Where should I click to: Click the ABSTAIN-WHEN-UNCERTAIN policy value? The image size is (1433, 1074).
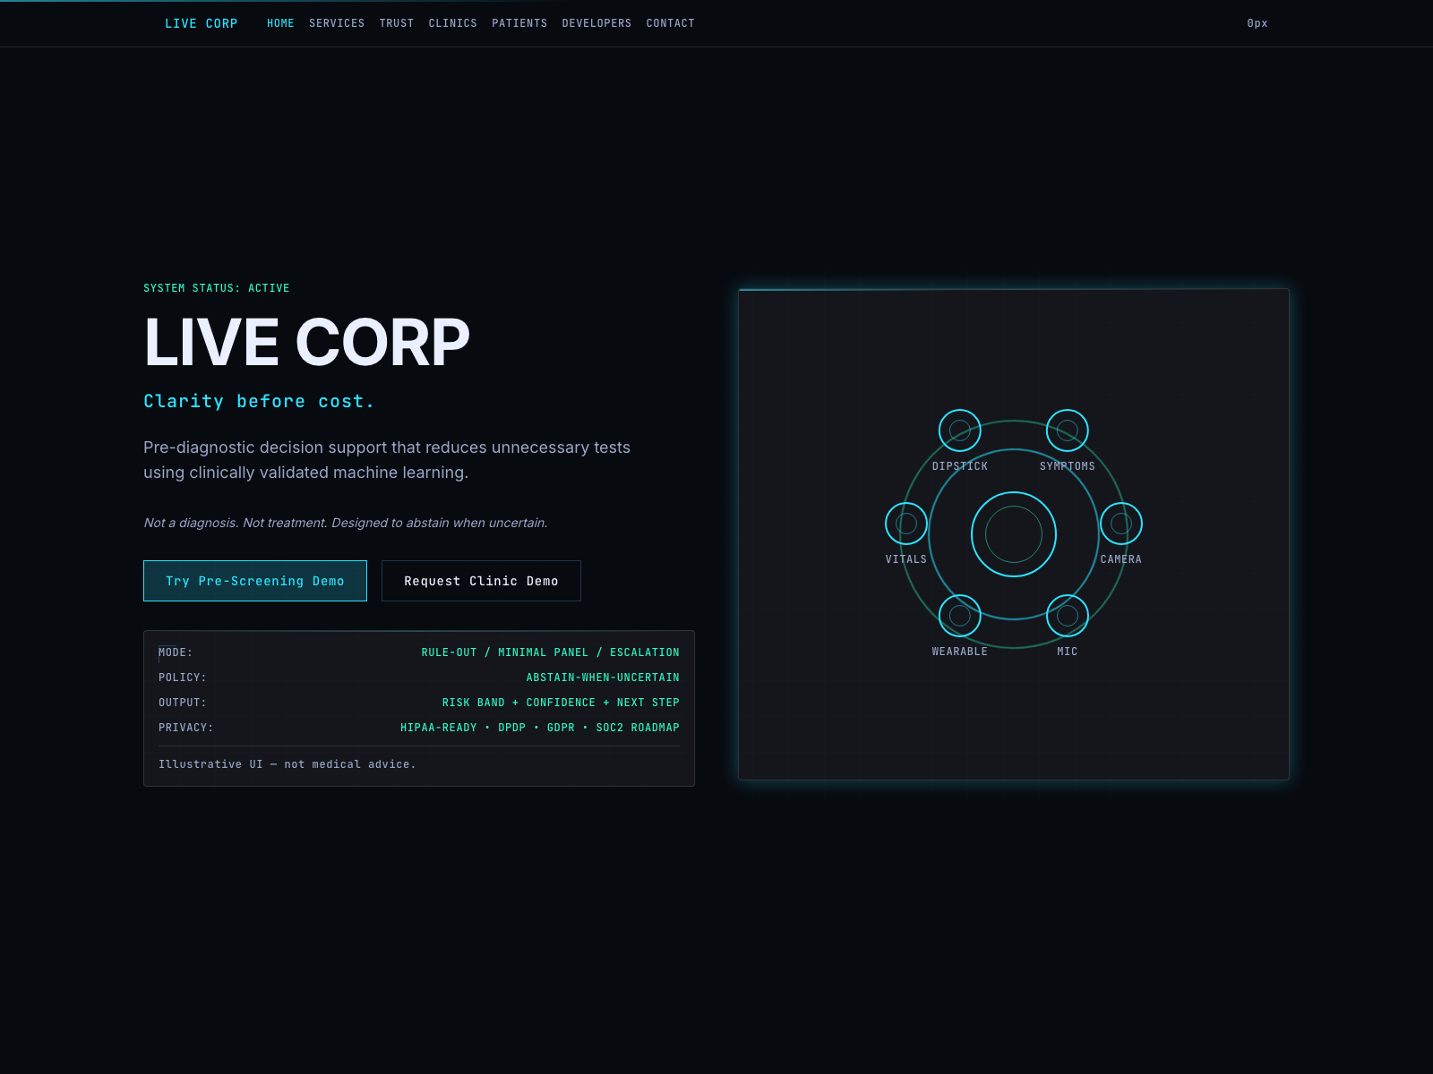pyautogui.click(x=602, y=678)
